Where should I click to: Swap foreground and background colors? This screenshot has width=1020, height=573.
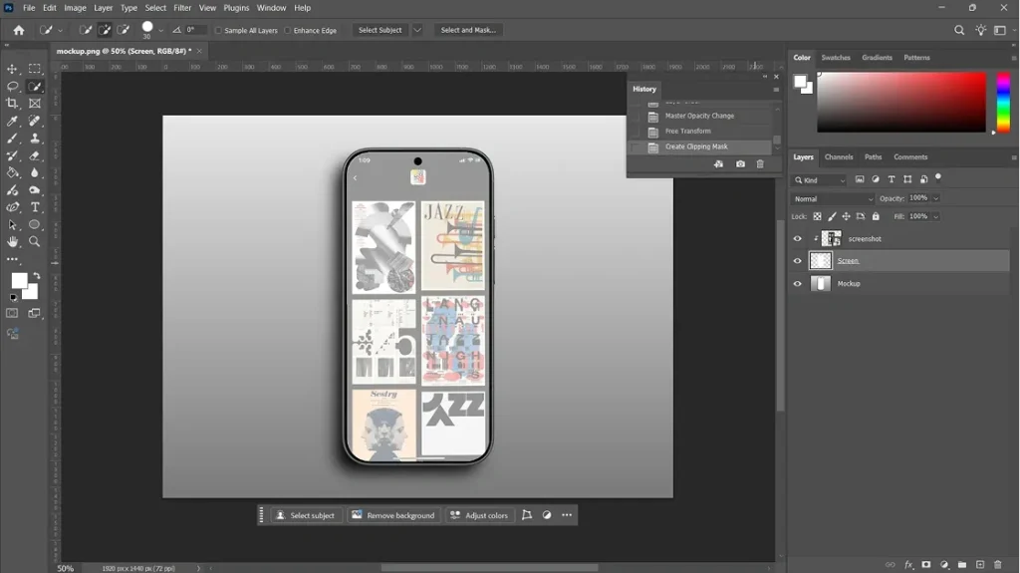37,276
